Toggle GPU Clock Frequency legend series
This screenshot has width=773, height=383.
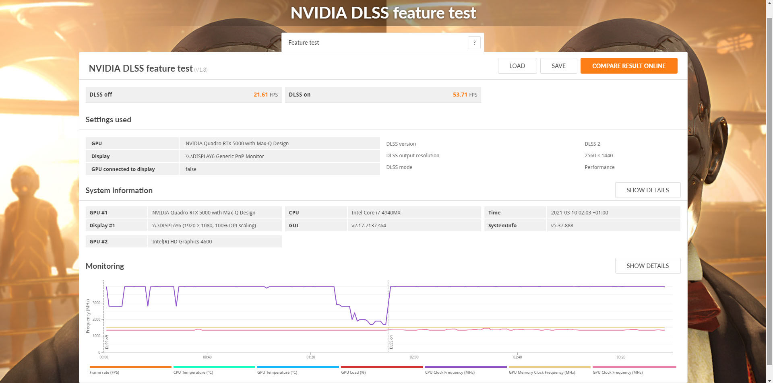pos(634,370)
